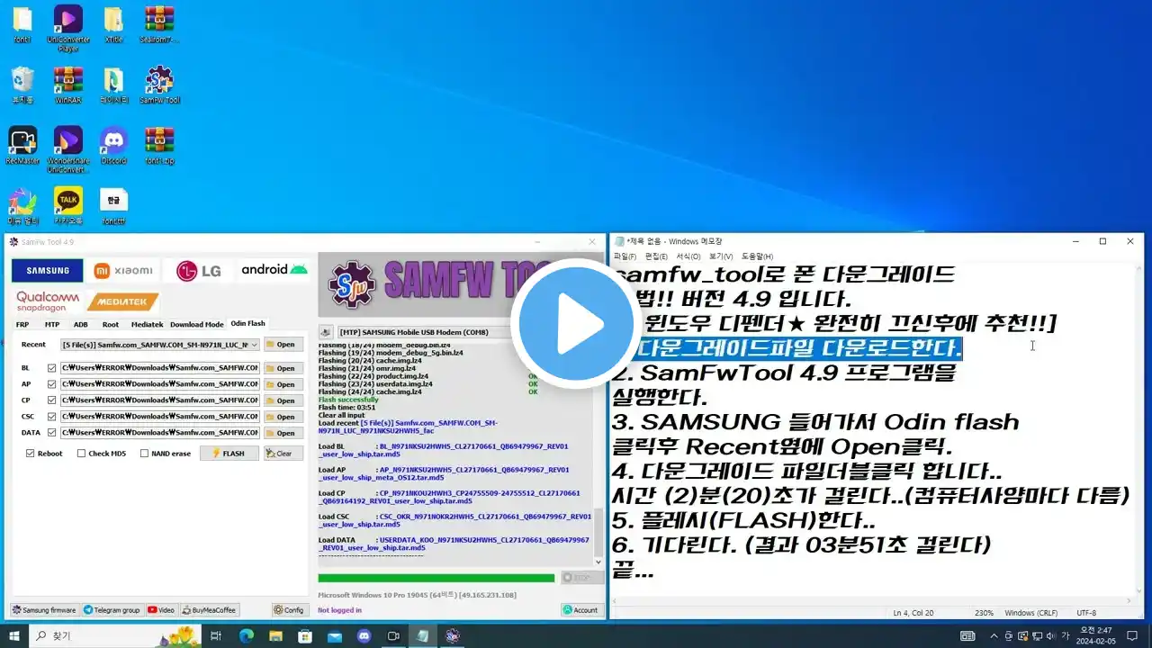
Task: Switch to the ADB tab
Action: (x=81, y=324)
